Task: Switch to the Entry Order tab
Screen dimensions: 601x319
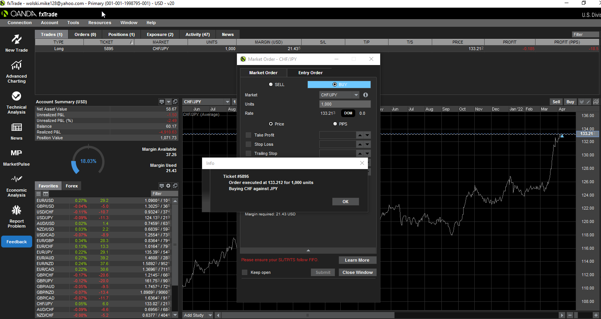Action: [x=310, y=73]
